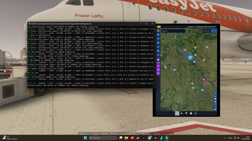Open the gear settings tab at panel bottom

point(191,113)
